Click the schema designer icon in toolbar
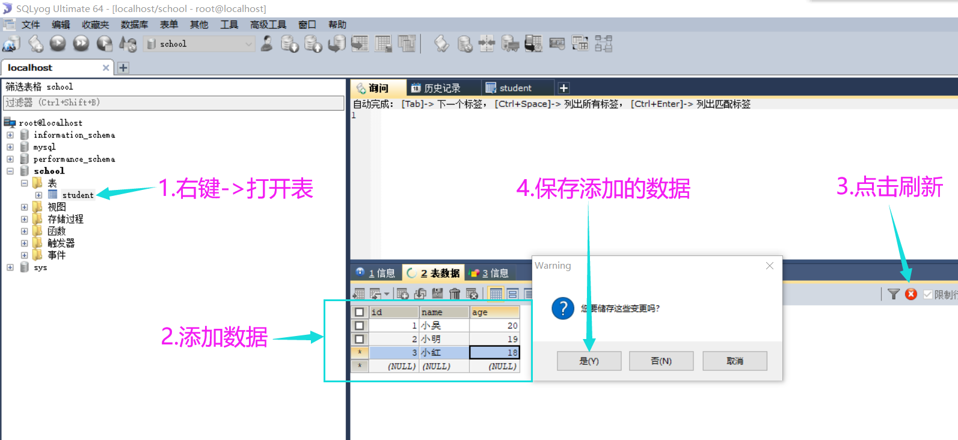 (x=603, y=44)
